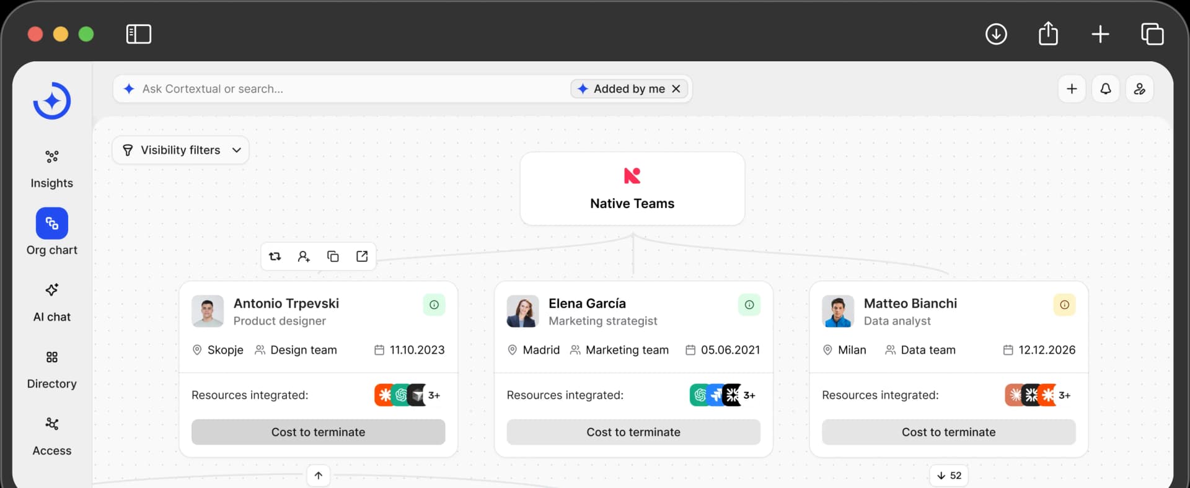1190x488 pixels.
Task: Click Data team label
Action: (x=920, y=350)
